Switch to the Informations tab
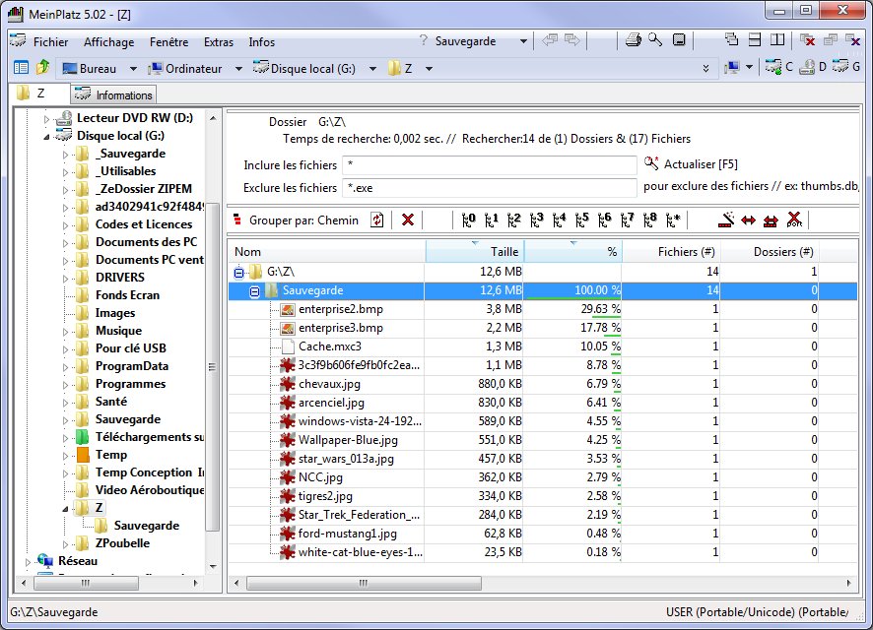Viewport: 873px width, 630px height. (113, 94)
